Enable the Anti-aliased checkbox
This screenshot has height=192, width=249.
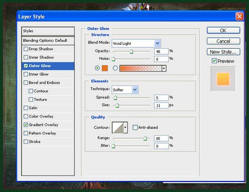coord(135,127)
